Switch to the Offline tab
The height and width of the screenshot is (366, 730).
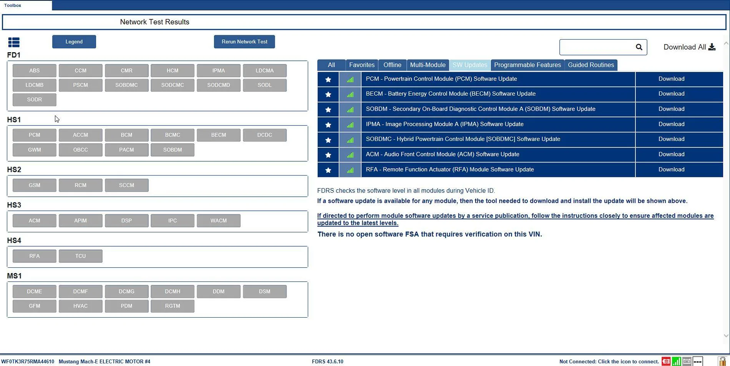tap(392, 65)
